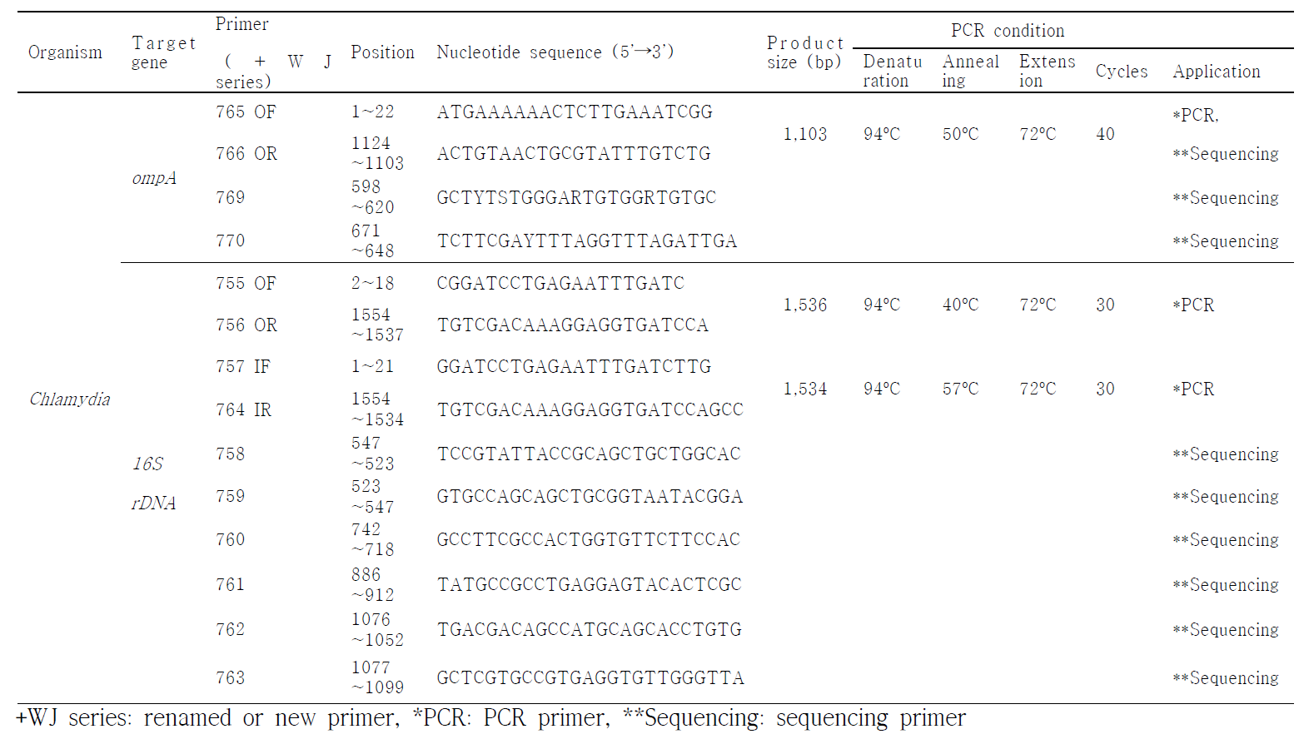
Task: Click the Denaturation sub-header
Action: 893,71
